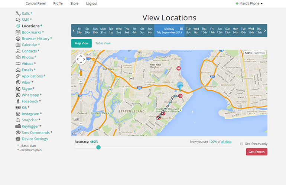
Task: Click the Skype icon
Action: [18, 89]
